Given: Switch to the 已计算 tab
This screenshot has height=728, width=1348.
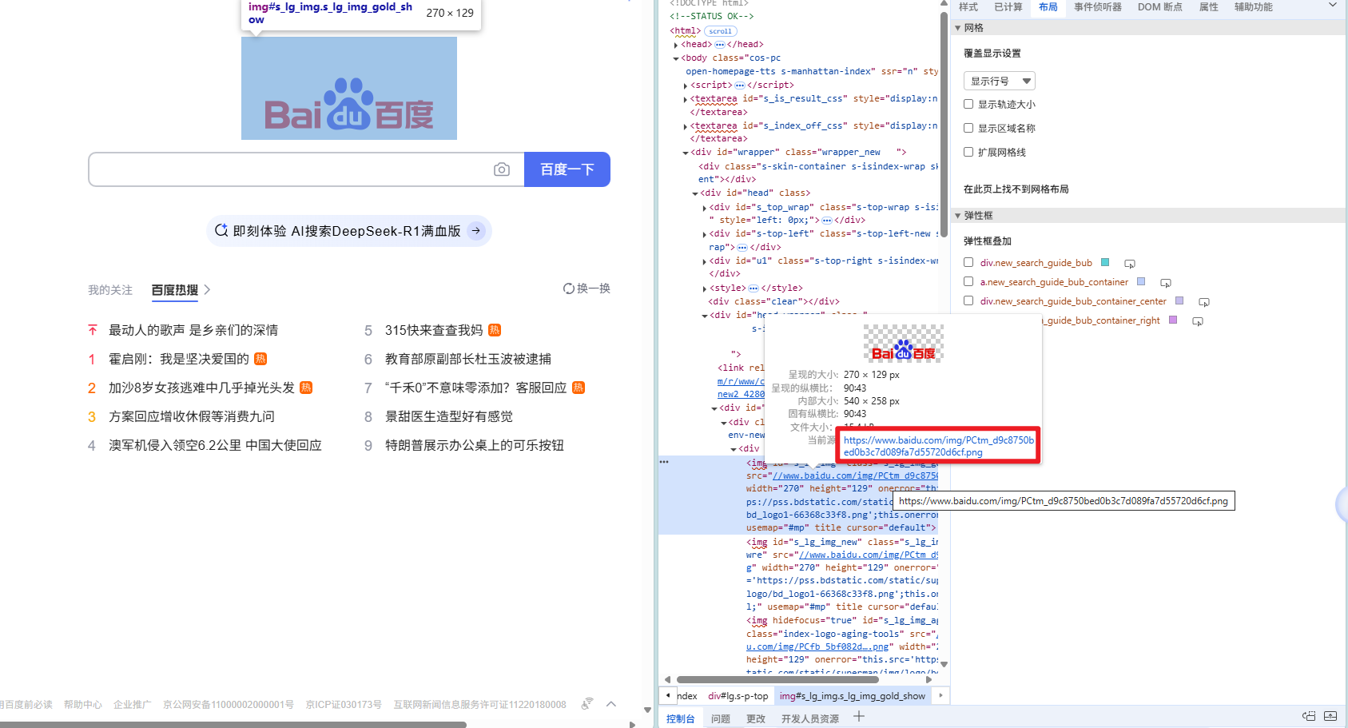Looking at the screenshot, I should point(1008,6).
